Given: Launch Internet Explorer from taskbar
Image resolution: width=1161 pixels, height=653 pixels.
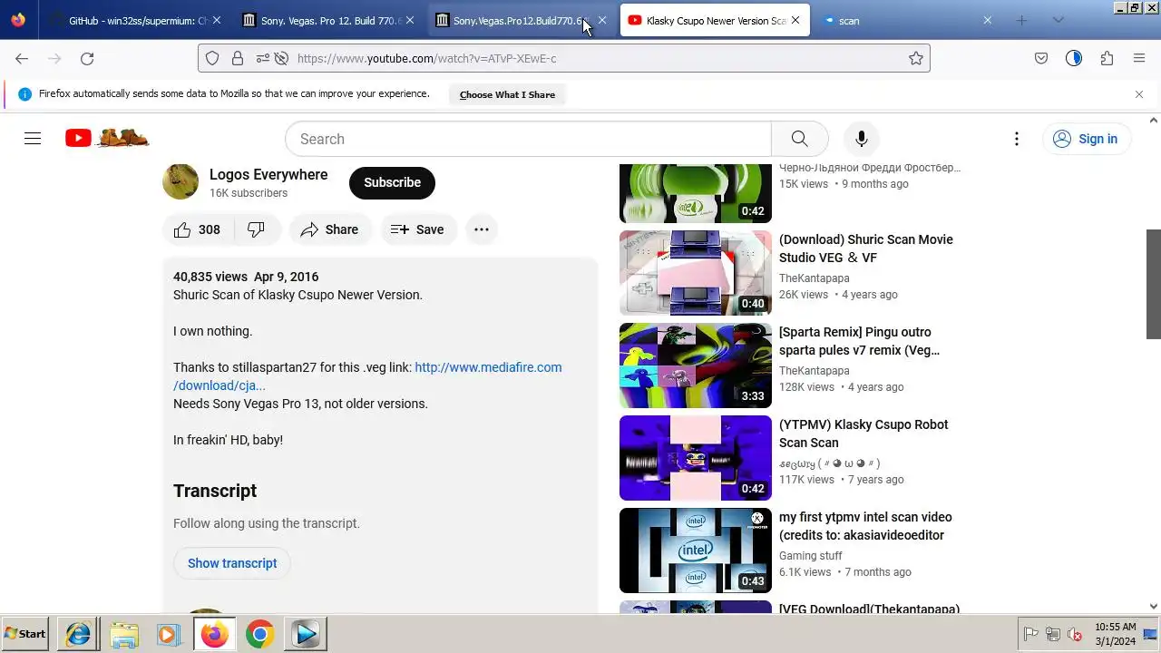Looking at the screenshot, I should (79, 634).
